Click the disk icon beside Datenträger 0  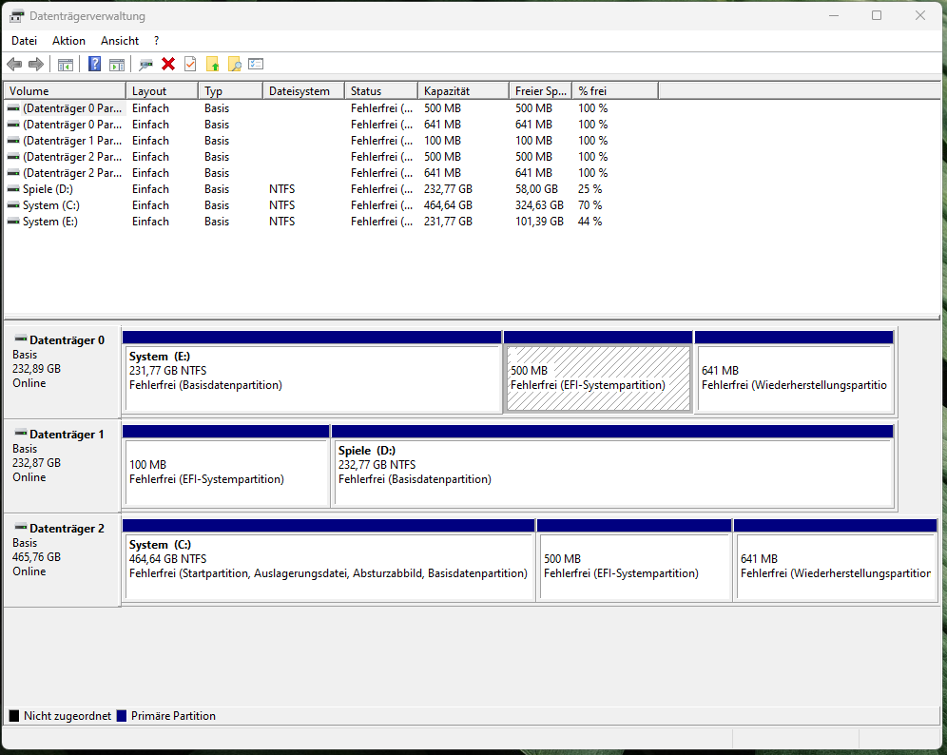pos(21,339)
